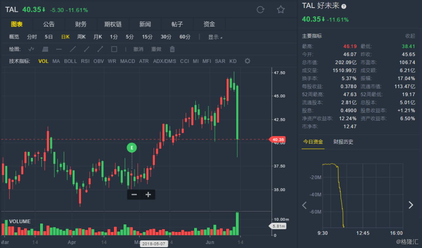Open the 财务 tab
The width and height of the screenshot is (422, 248).
[81, 24]
